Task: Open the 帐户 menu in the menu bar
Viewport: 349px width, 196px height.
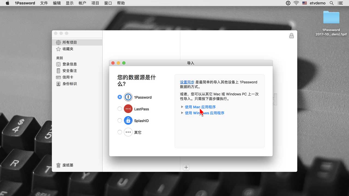Action: [x=82, y=3]
